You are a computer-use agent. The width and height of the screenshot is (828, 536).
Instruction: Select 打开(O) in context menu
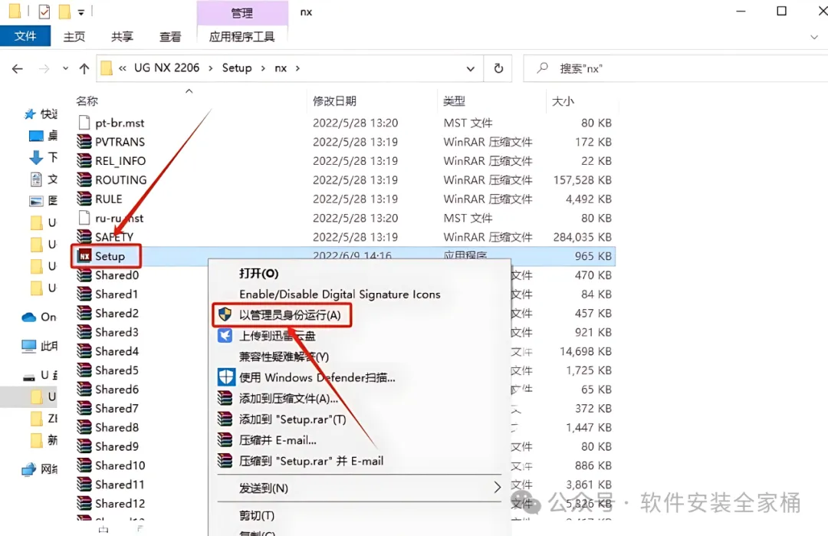[x=259, y=274]
